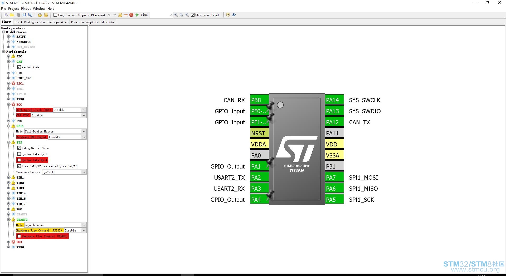Click the PA11 pin on the chip
This screenshot has height=276, width=506.
[334, 133]
